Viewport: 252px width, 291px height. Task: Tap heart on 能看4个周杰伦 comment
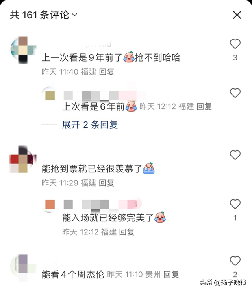click(235, 261)
